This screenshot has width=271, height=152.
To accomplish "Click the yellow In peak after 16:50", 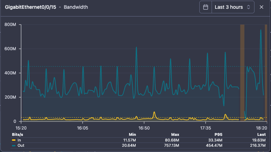I will [154, 112].
